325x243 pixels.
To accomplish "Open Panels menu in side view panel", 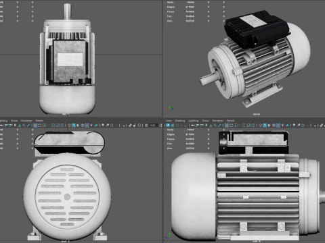I will coord(230,121).
